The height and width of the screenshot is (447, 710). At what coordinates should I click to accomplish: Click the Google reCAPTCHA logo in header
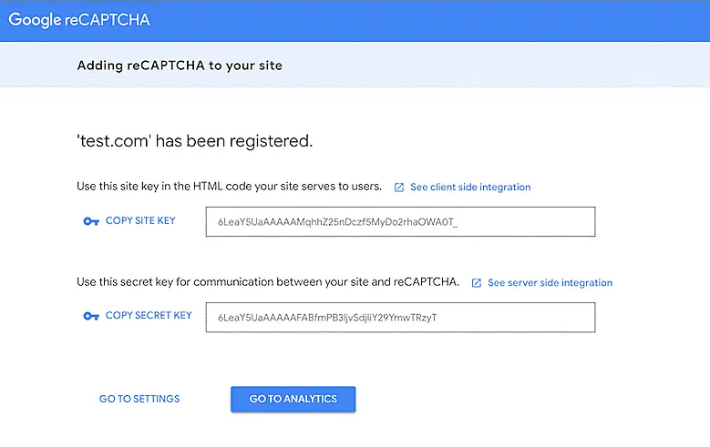coord(79,19)
